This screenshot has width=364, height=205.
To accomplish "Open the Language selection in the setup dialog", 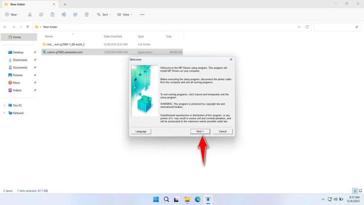I will [x=141, y=131].
